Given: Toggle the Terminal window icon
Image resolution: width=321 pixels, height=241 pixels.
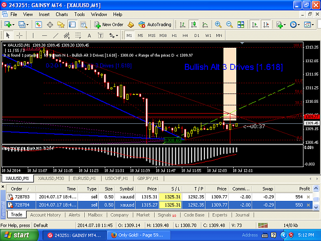Looking at the screenshot, I should pyautogui.click(x=72, y=25).
